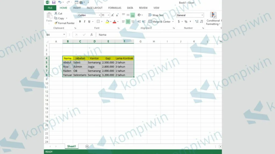Toggle Middle Align vertical alignment
275x154 pixels.
point(128,15)
